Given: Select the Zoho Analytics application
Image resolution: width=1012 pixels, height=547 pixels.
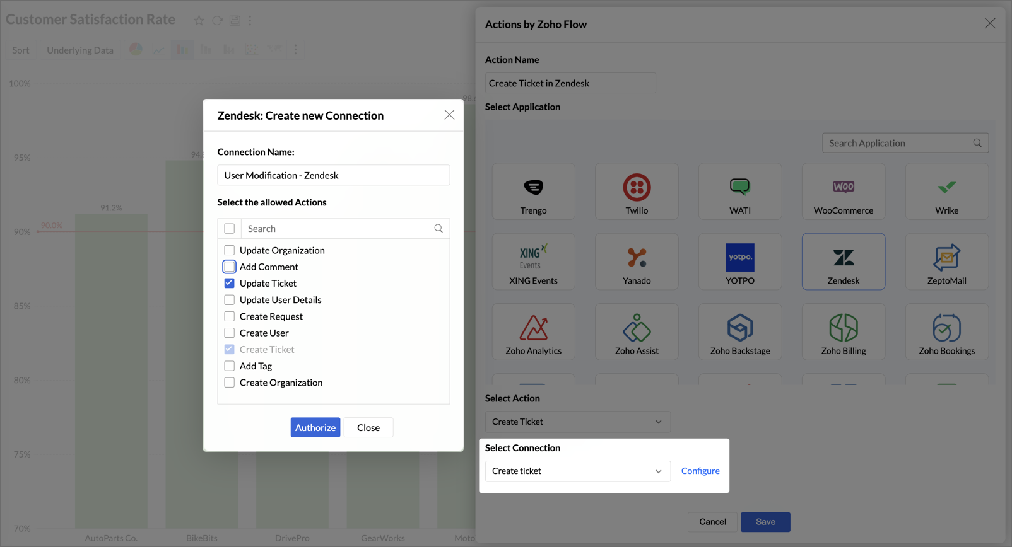Looking at the screenshot, I should (533, 332).
